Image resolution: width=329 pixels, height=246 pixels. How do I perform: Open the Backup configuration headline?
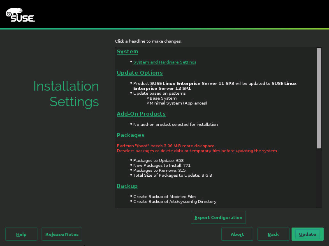pos(127,186)
